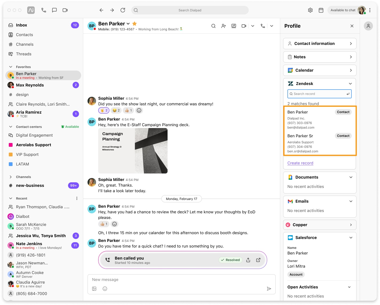Click Contact tag for Ben Parker Sr
This screenshot has height=305, width=380.
[x=343, y=136]
